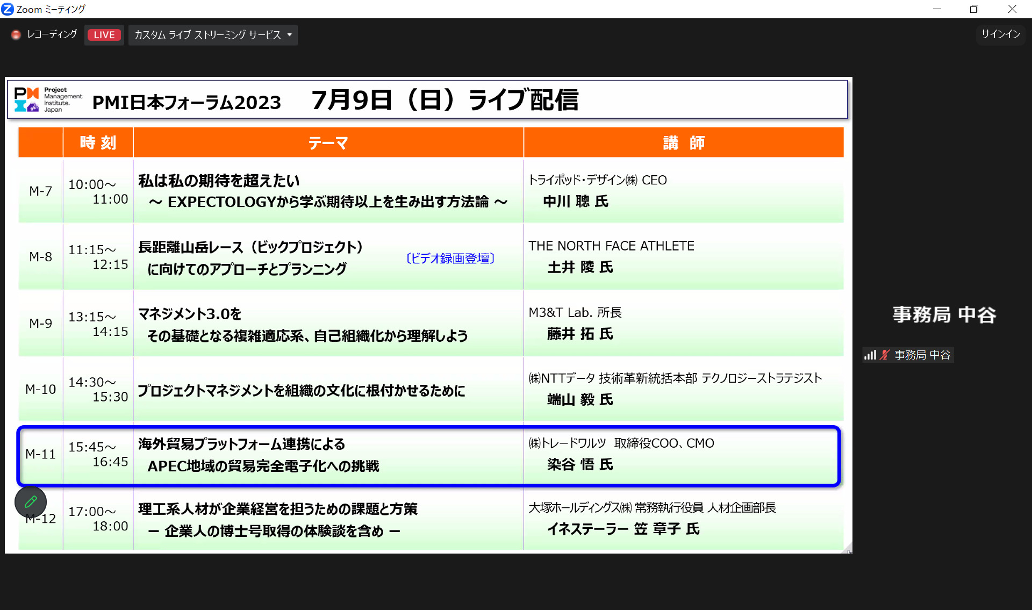Select the 事務局 中谷 participant tile name
Viewport: 1032px width, 610px height.
(x=922, y=355)
